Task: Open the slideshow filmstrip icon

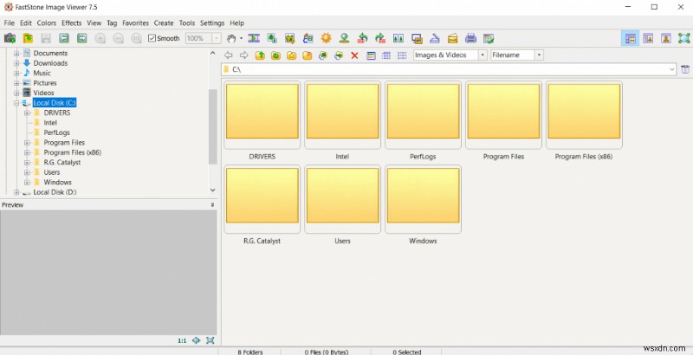Action: 254,38
